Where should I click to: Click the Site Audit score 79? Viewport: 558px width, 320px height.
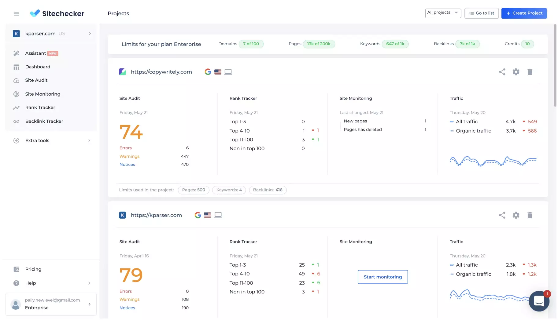click(x=131, y=275)
